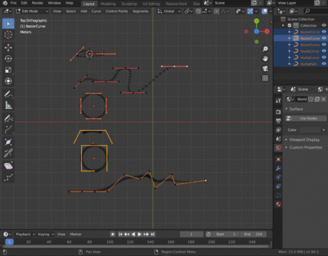Screen dimensions: 328x256
Task: Open the Keying dropdown in timeline
Action: tap(46, 234)
